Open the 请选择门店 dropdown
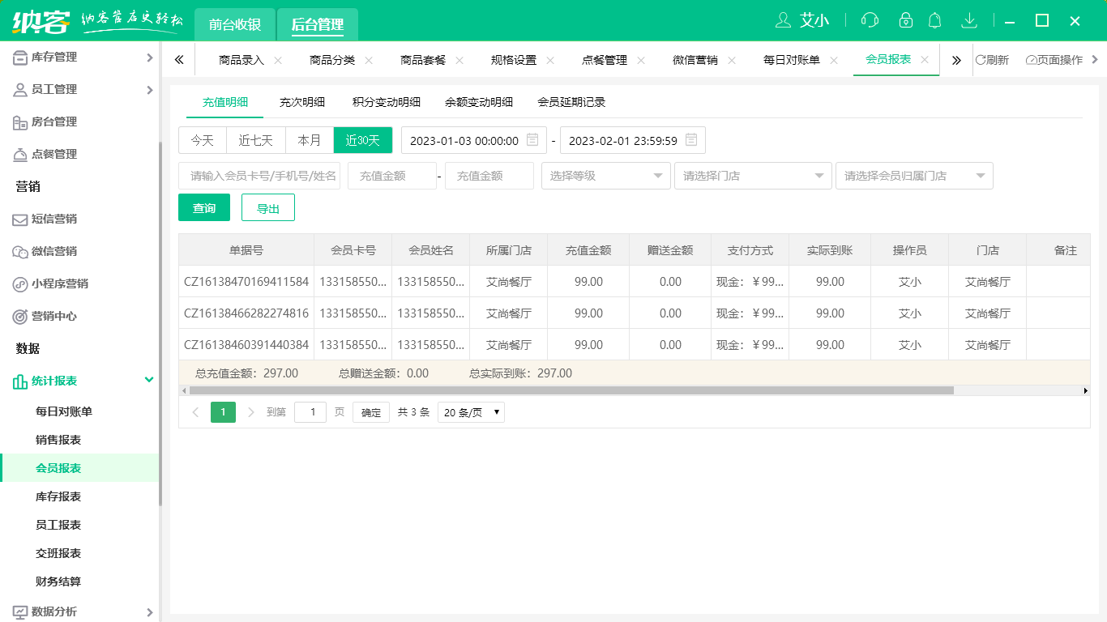 pos(752,176)
